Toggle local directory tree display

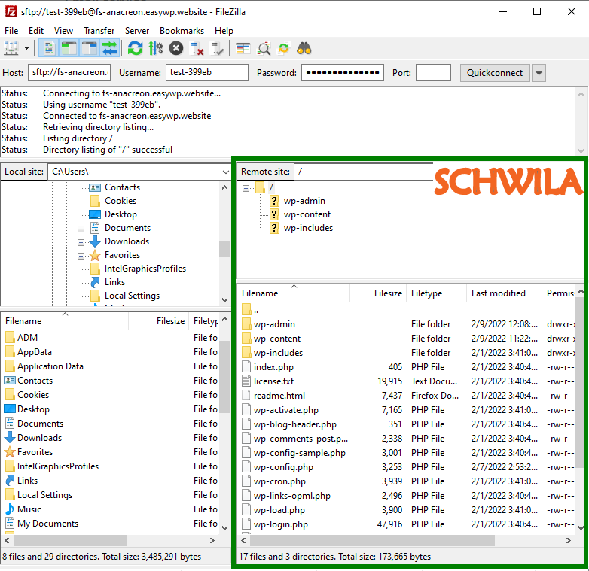click(x=69, y=48)
